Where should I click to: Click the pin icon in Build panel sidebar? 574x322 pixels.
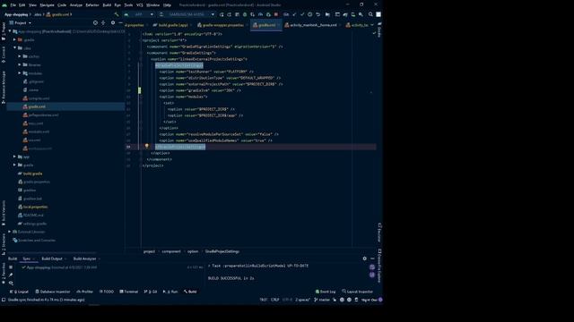click(11, 275)
